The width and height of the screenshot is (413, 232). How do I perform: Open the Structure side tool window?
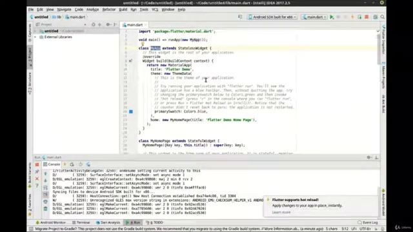point(30,83)
